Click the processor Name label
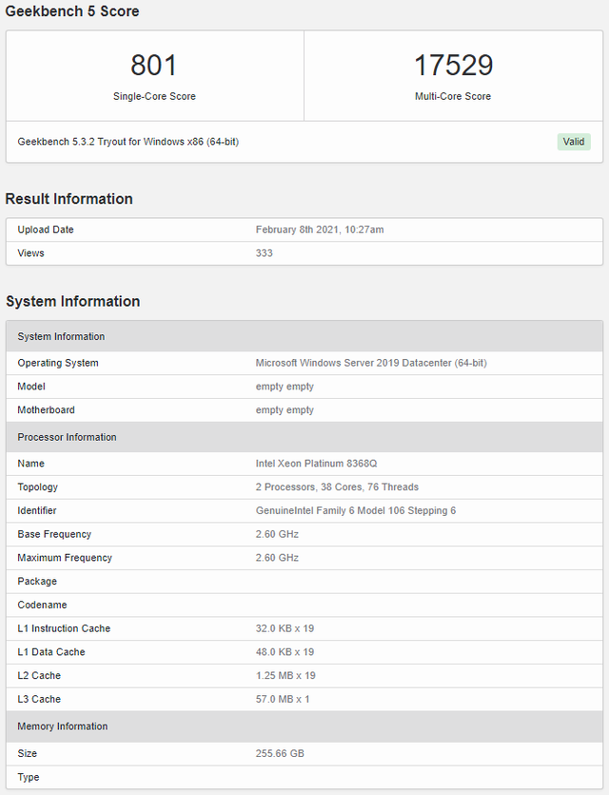 (30, 464)
